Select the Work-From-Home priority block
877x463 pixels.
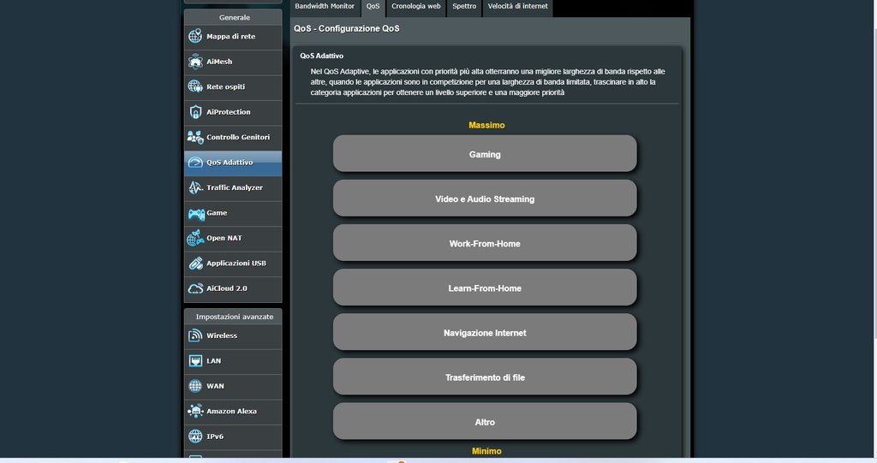coord(485,243)
